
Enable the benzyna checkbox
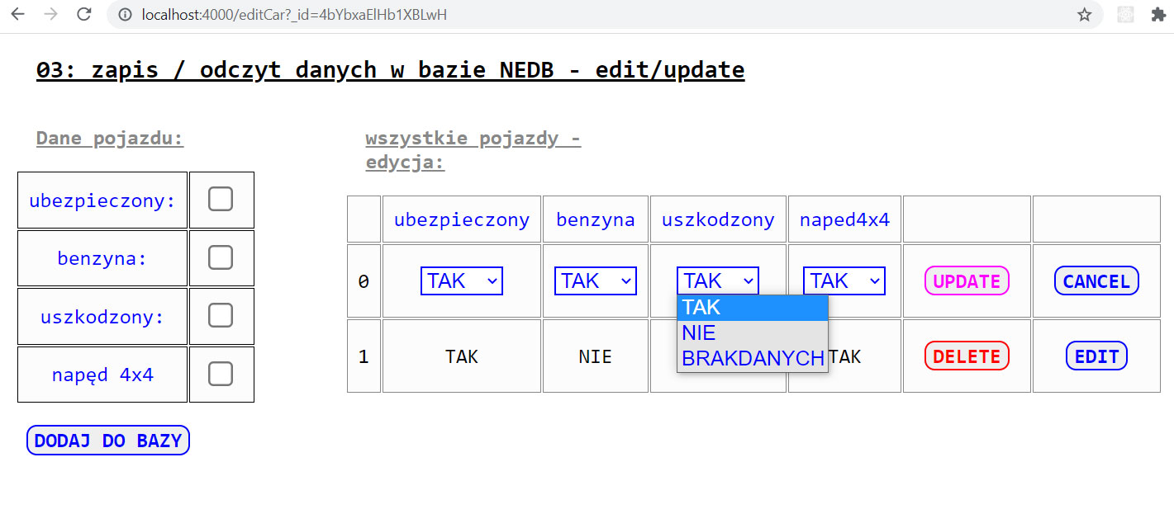point(221,257)
